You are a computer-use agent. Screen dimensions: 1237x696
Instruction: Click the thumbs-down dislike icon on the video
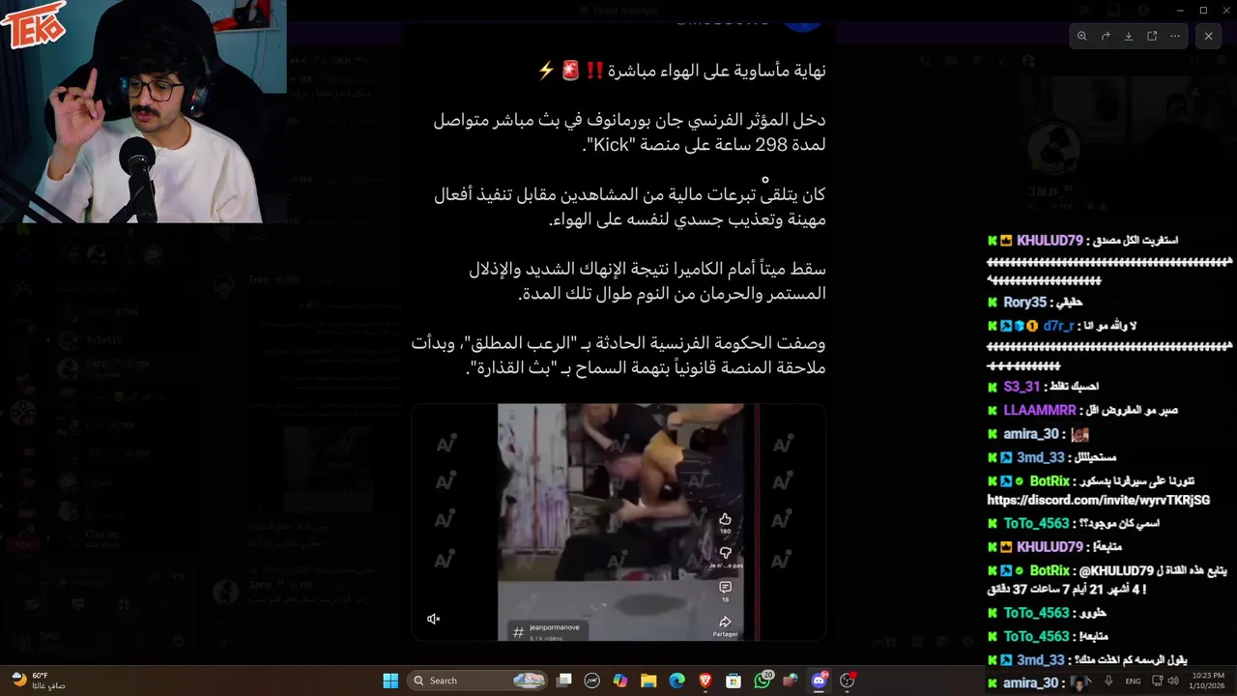click(725, 553)
